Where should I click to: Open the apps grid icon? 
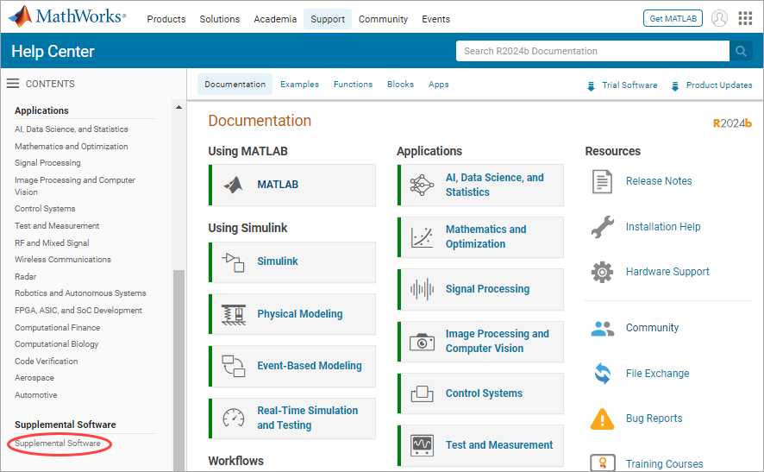[x=745, y=18]
